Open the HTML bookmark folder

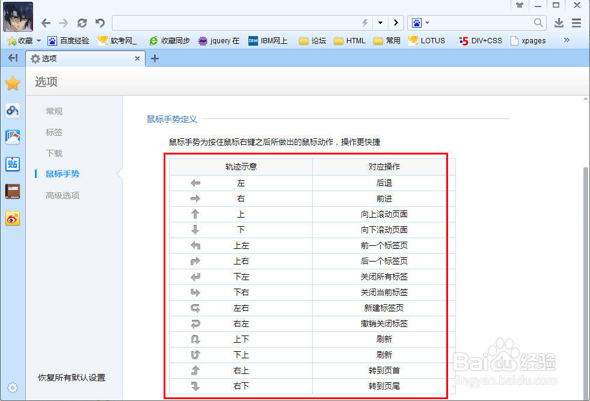(x=349, y=41)
